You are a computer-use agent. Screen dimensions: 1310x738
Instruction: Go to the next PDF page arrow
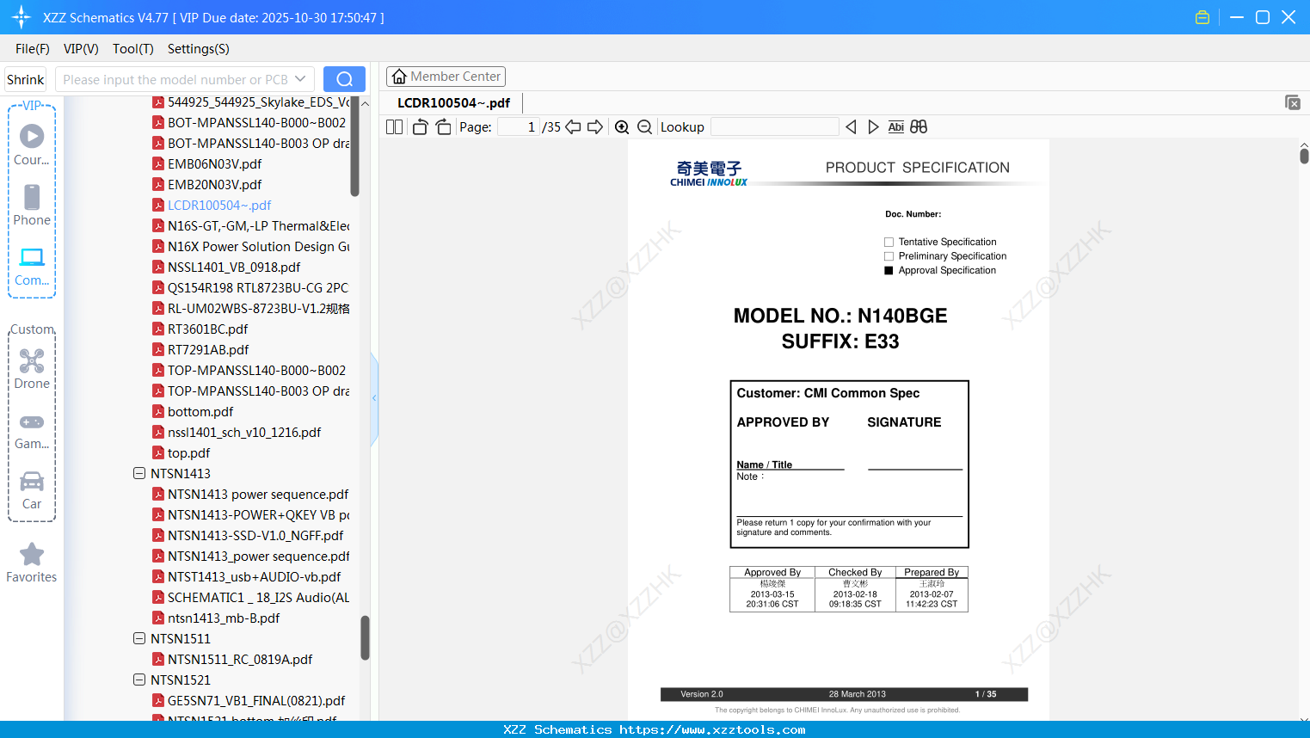[595, 127]
